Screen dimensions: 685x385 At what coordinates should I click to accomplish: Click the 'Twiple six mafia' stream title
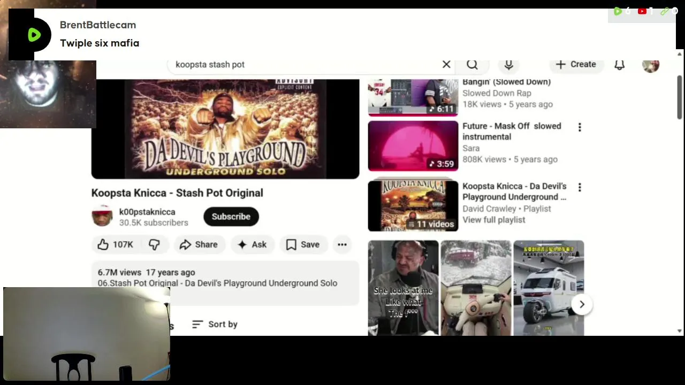tap(100, 43)
